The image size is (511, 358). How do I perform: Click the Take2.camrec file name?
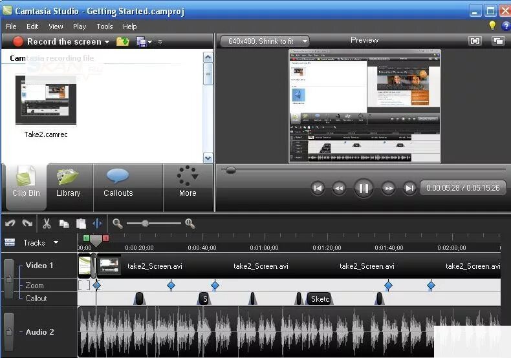click(x=46, y=134)
